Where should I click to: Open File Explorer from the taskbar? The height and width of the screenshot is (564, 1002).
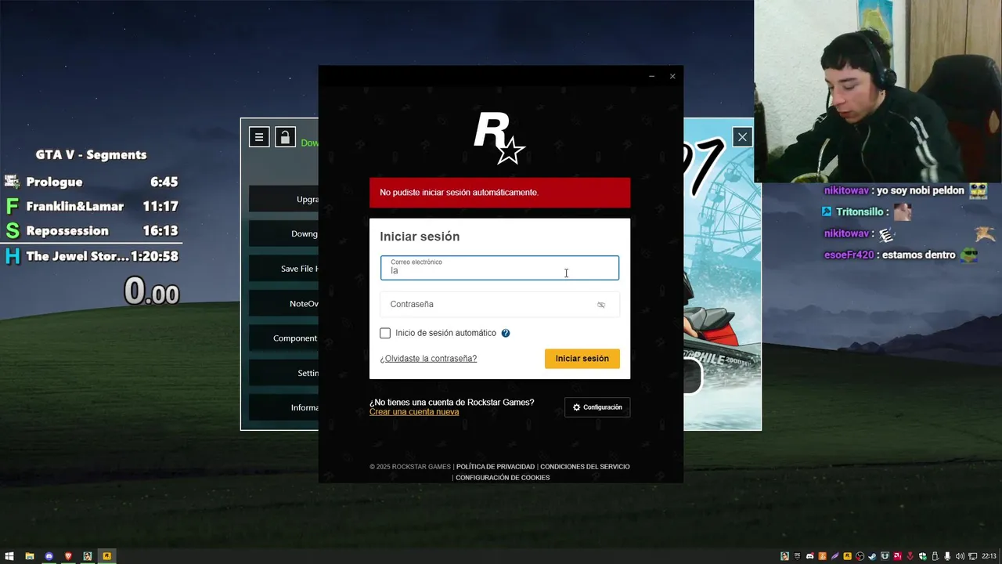pos(29,556)
